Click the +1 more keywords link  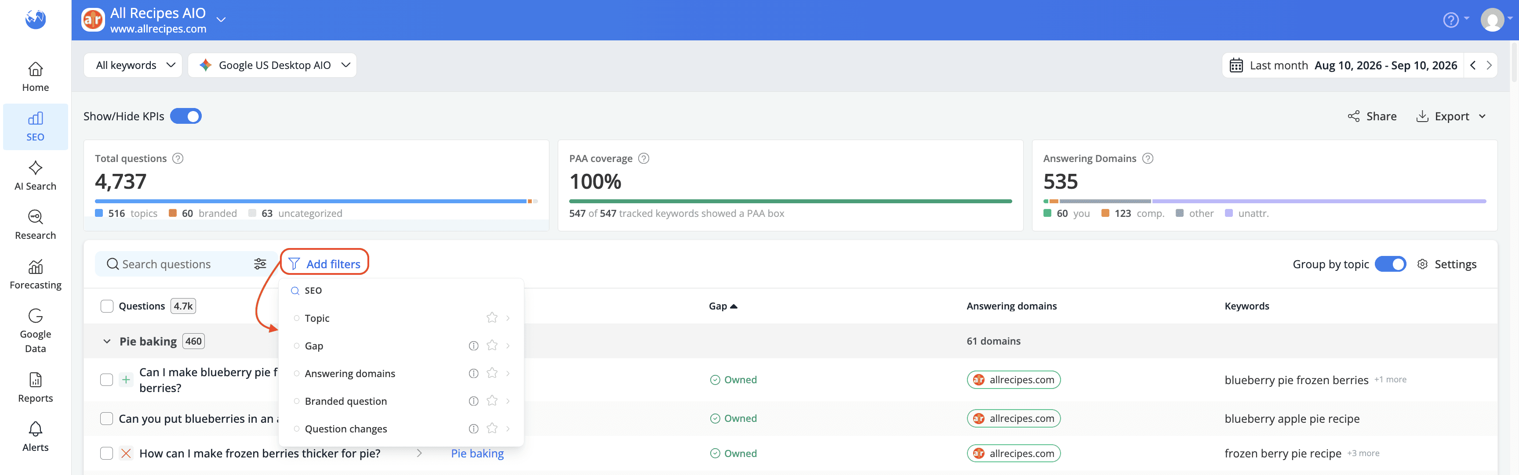[x=1390, y=380]
